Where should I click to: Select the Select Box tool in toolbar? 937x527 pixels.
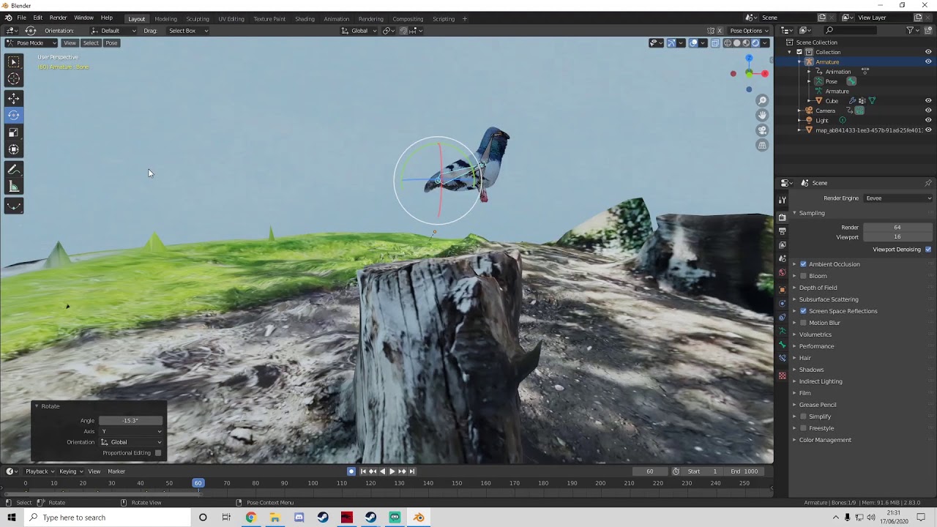pos(14,62)
